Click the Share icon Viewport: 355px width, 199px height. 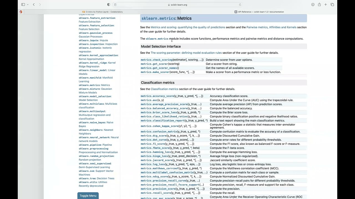click(x=319, y=4)
